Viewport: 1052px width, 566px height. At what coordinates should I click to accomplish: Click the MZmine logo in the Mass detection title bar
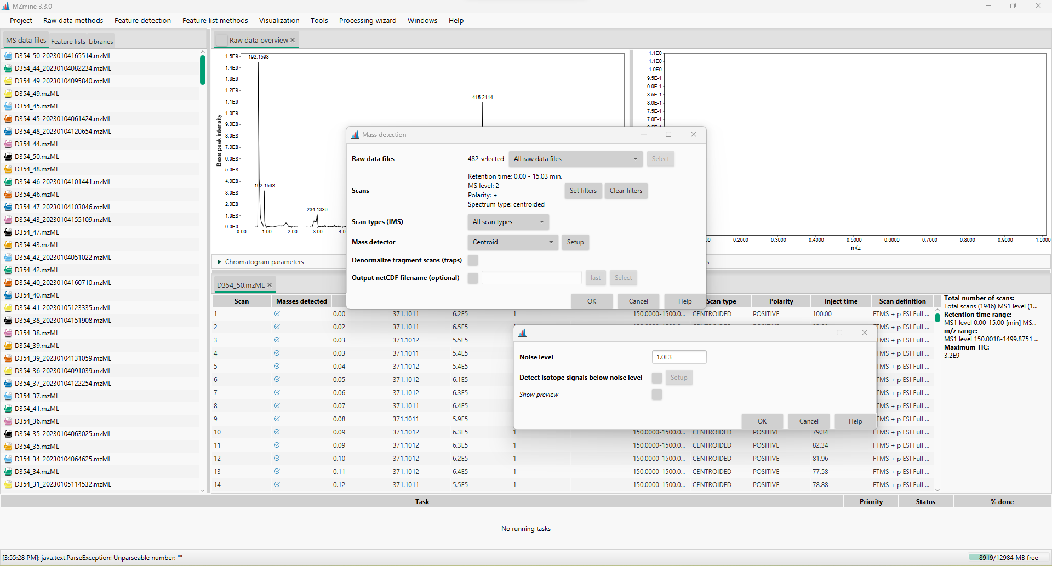click(x=355, y=134)
